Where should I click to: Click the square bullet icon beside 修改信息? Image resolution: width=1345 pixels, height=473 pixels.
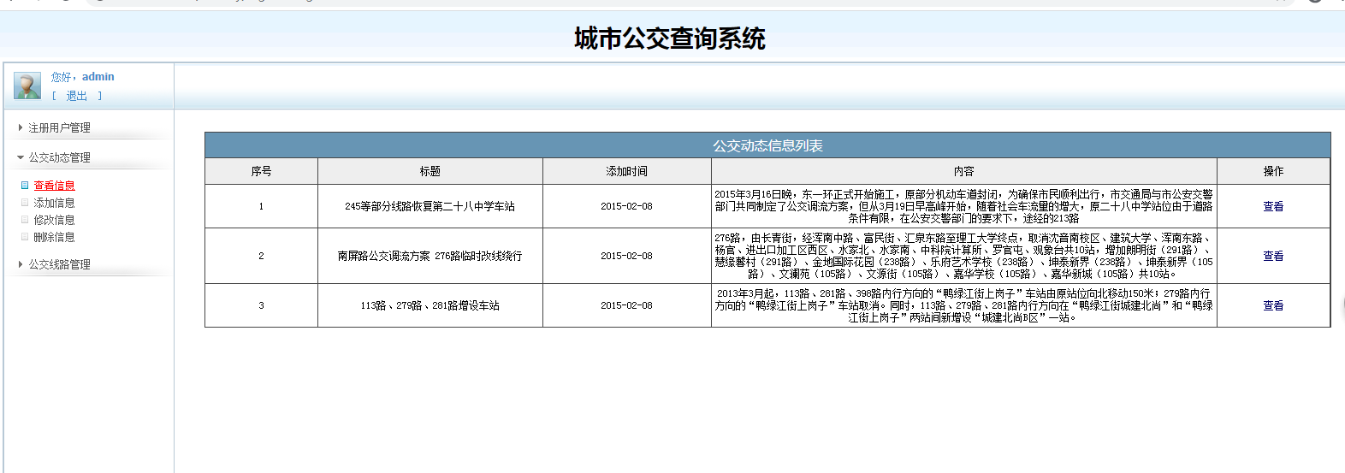click(x=25, y=219)
